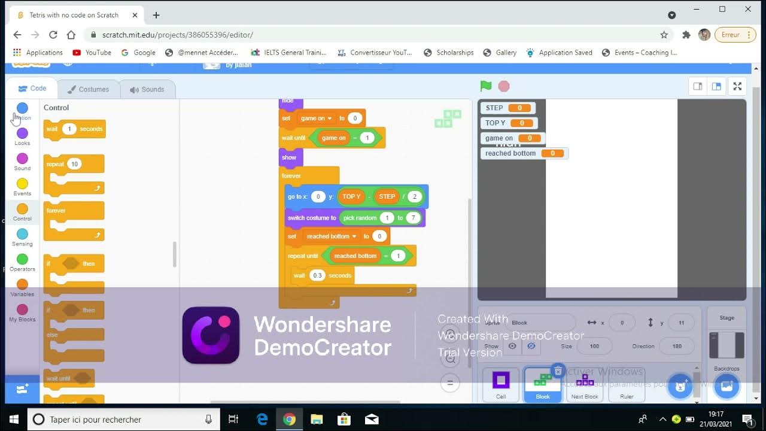Switch to large stage layout
766x431 pixels.
[x=716, y=86]
